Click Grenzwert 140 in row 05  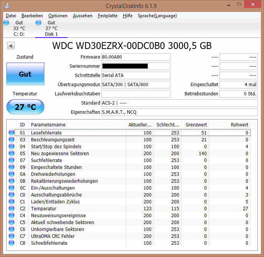(203, 153)
